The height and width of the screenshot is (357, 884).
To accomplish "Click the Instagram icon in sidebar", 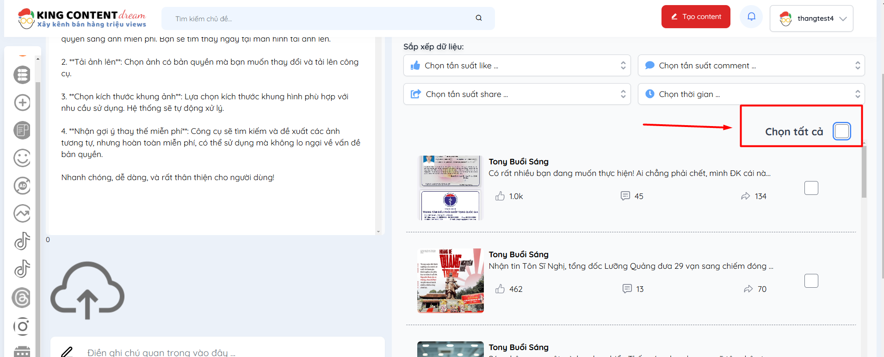I will [x=22, y=326].
